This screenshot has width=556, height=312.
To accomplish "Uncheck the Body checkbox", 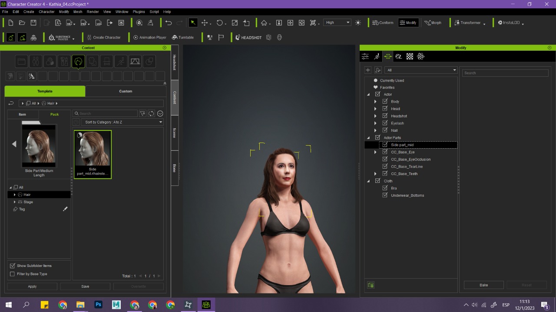I will click(385, 101).
